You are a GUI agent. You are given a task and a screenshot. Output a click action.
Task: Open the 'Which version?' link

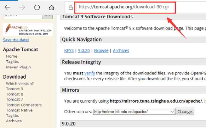20,83
